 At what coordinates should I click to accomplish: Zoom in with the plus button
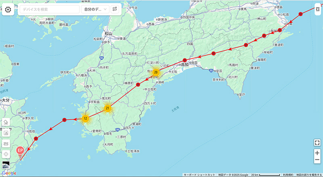pos(317,153)
